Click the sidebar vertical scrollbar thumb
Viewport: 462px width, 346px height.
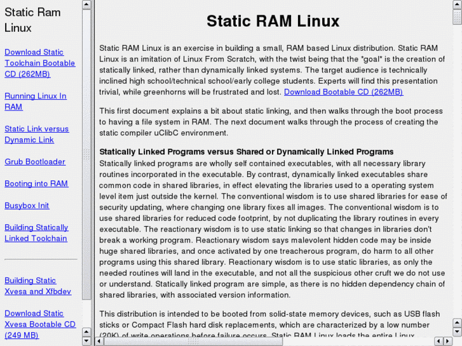[86, 154]
